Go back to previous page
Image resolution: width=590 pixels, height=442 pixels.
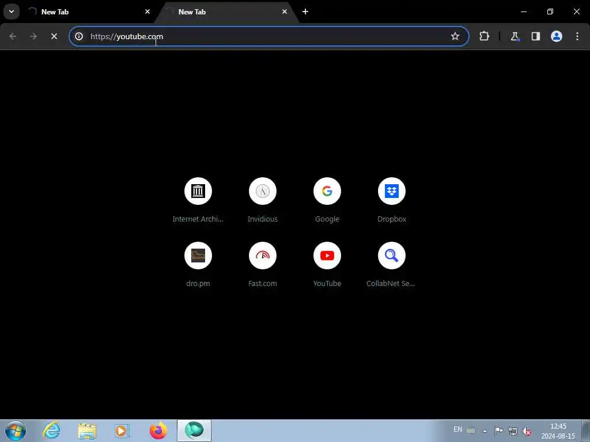(x=13, y=36)
